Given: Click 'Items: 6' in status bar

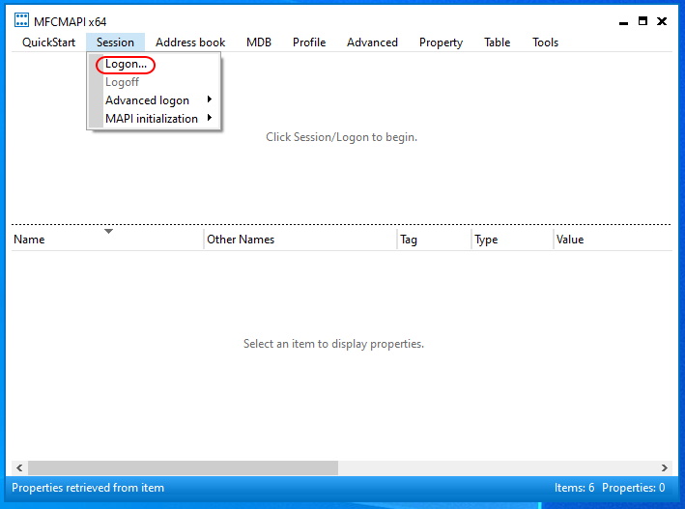Looking at the screenshot, I should tap(575, 488).
